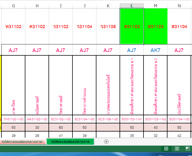Select column L header
The width and height of the screenshot is (192, 156).
[x=132, y=6]
